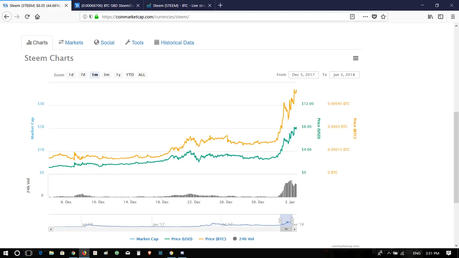Open the Firefox library icon
Screen dimensions: 459x258
click(x=430, y=16)
